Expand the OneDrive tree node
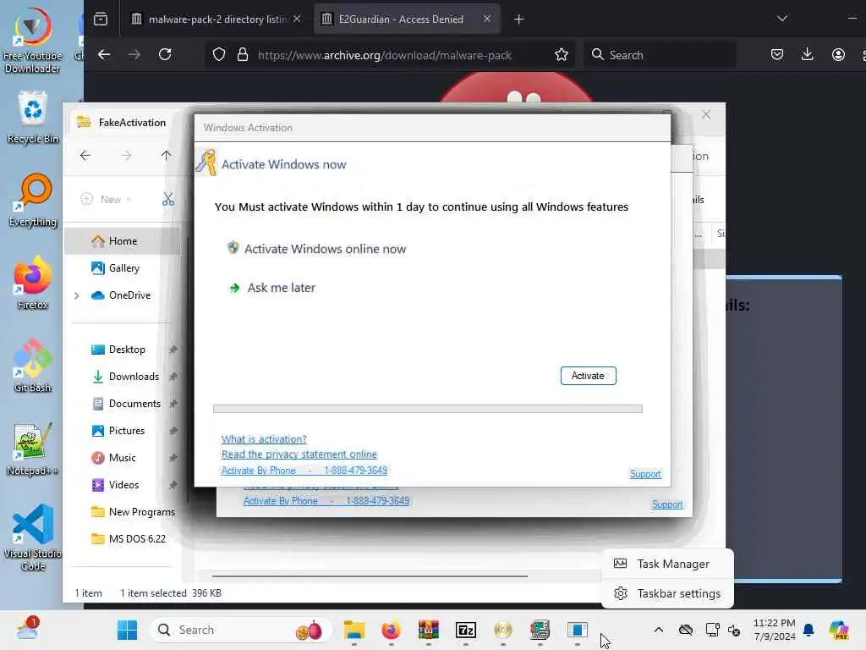Viewport: 866px width, 650px height. click(x=77, y=295)
